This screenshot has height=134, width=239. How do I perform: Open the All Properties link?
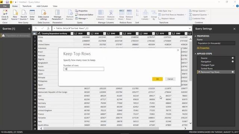point(203,48)
